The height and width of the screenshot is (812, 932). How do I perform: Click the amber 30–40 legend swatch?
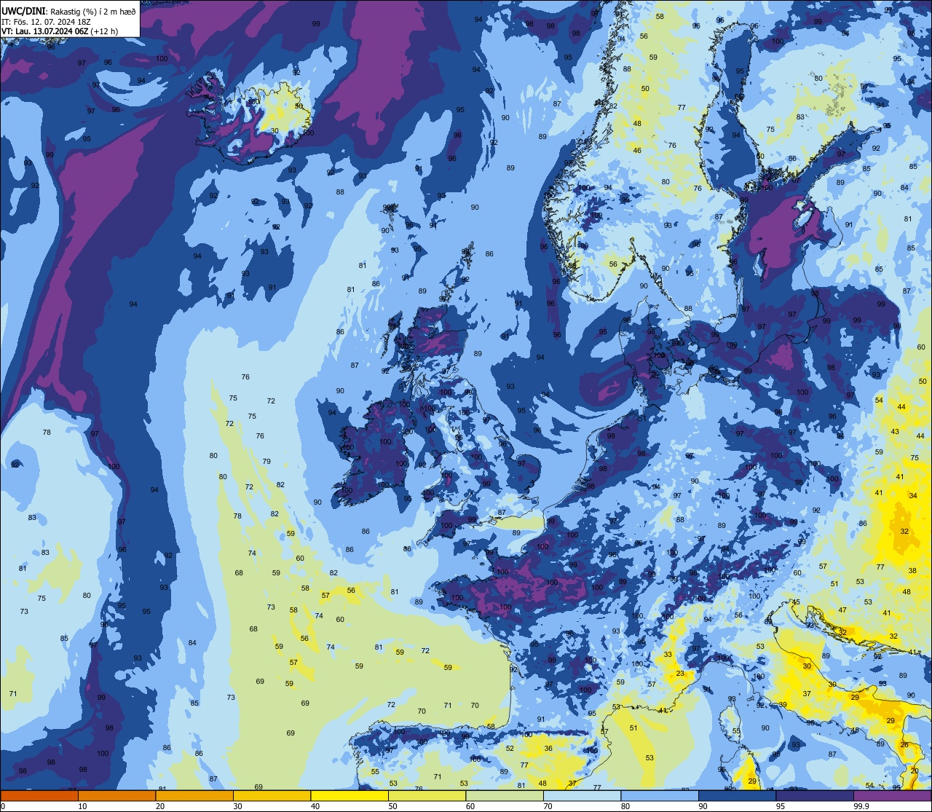click(272, 795)
